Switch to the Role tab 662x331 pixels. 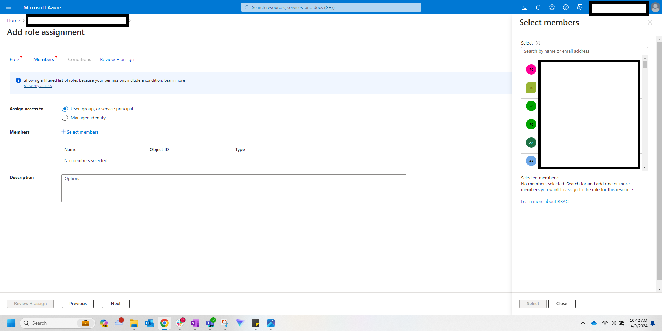(14, 59)
